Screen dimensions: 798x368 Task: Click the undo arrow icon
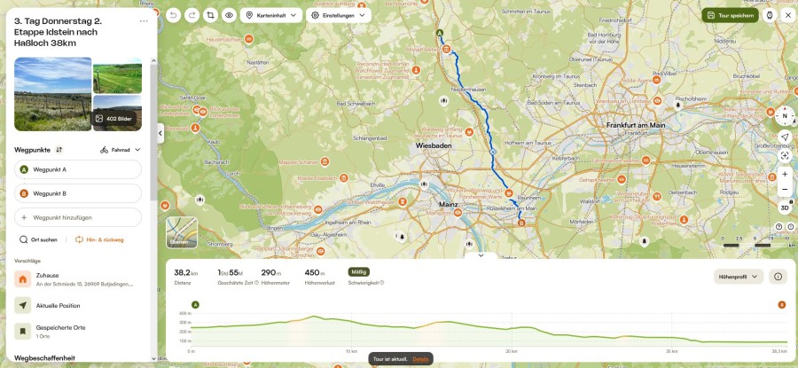coord(174,15)
